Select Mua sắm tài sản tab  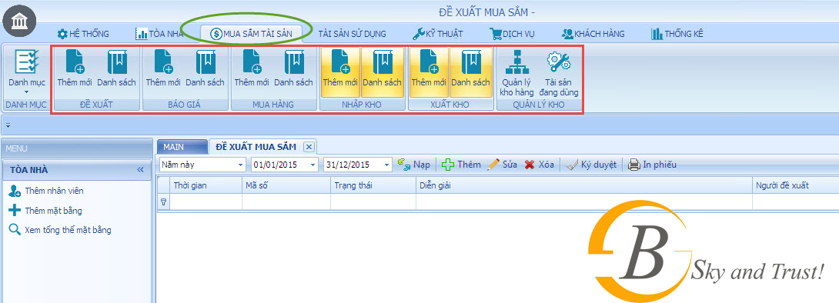(x=252, y=34)
